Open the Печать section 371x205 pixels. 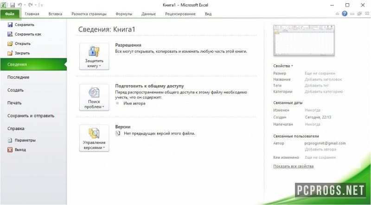pyautogui.click(x=14, y=103)
